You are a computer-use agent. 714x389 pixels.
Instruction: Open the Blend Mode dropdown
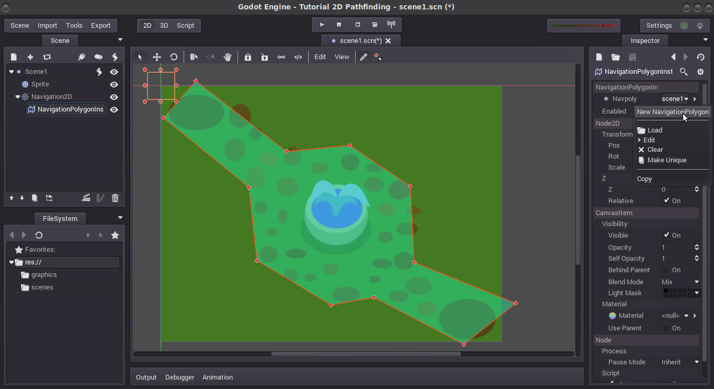[680, 282]
